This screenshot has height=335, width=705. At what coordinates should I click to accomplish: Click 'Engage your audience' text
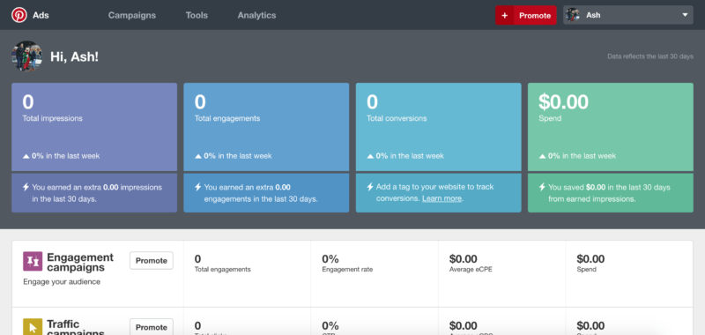click(62, 282)
